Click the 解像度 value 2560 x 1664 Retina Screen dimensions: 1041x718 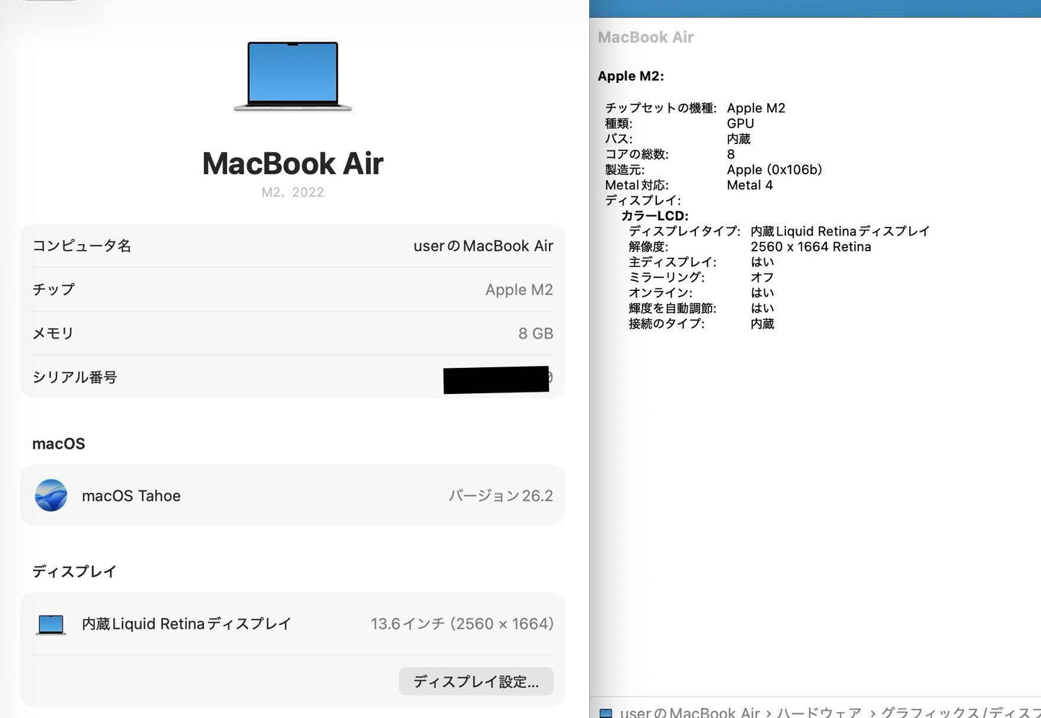(x=811, y=247)
